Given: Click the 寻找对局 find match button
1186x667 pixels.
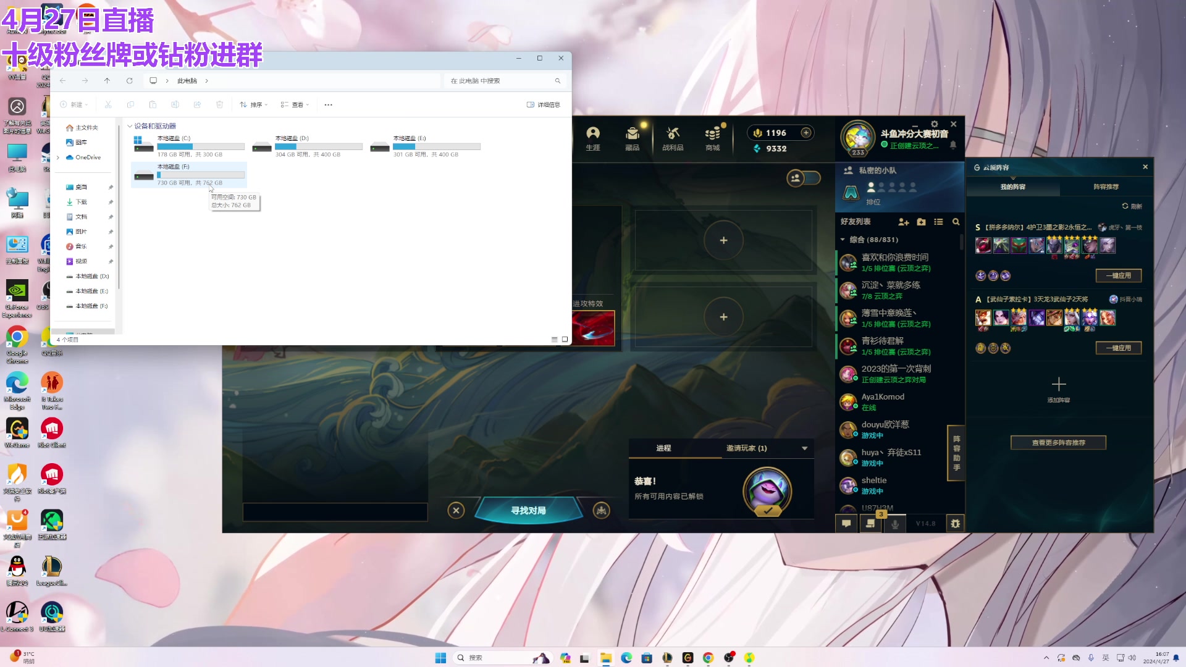Looking at the screenshot, I should pyautogui.click(x=528, y=511).
